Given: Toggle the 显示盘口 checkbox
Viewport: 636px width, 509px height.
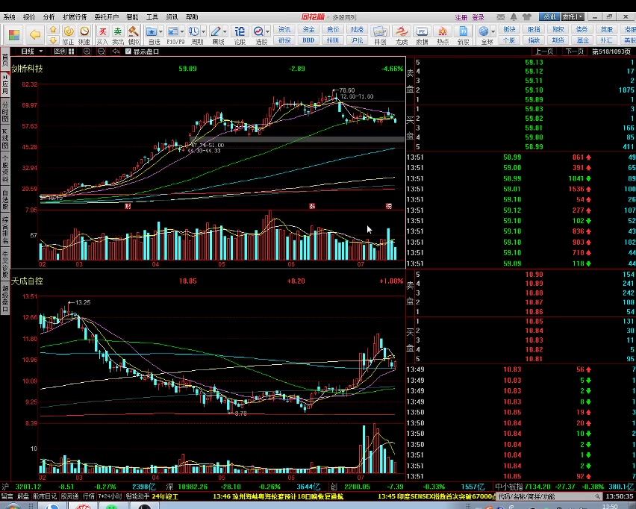Looking at the screenshot, I should click(x=128, y=51).
